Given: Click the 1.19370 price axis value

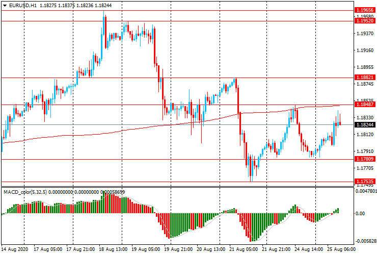Looking at the screenshot, I should tap(365, 34).
